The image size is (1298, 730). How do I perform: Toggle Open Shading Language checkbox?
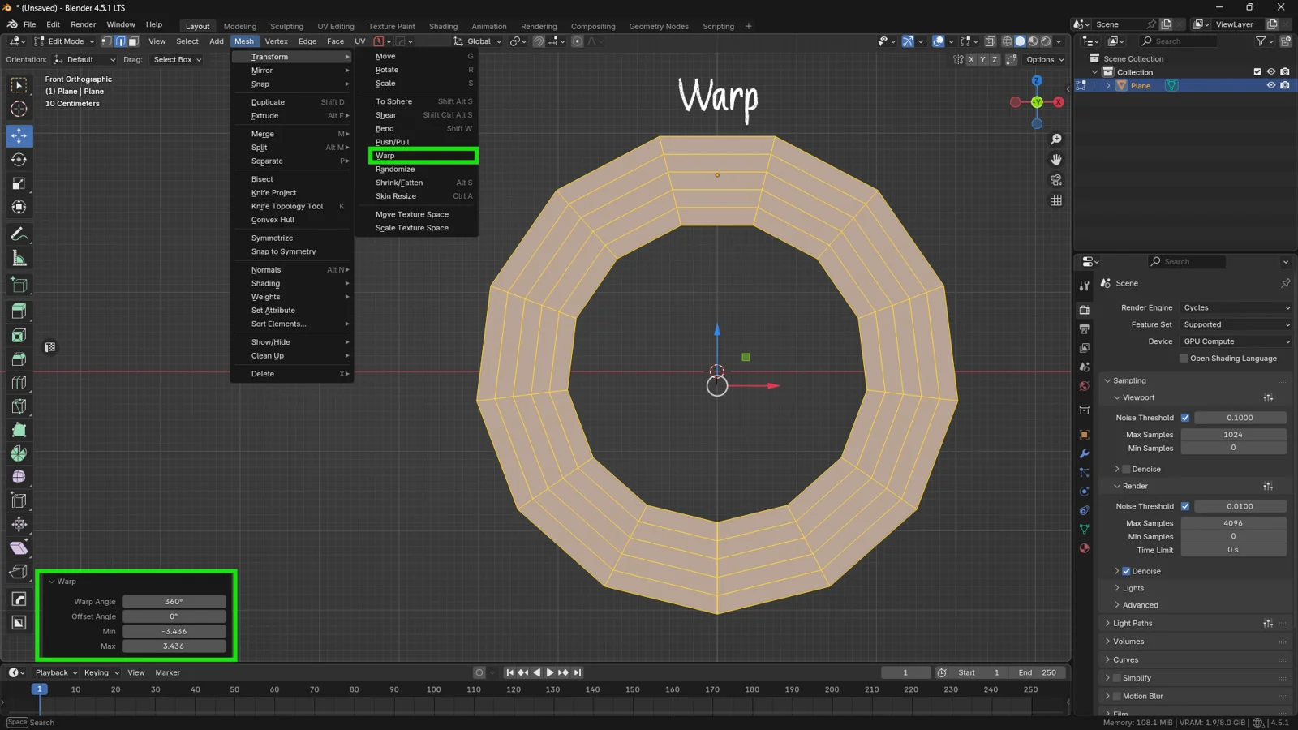click(1184, 359)
